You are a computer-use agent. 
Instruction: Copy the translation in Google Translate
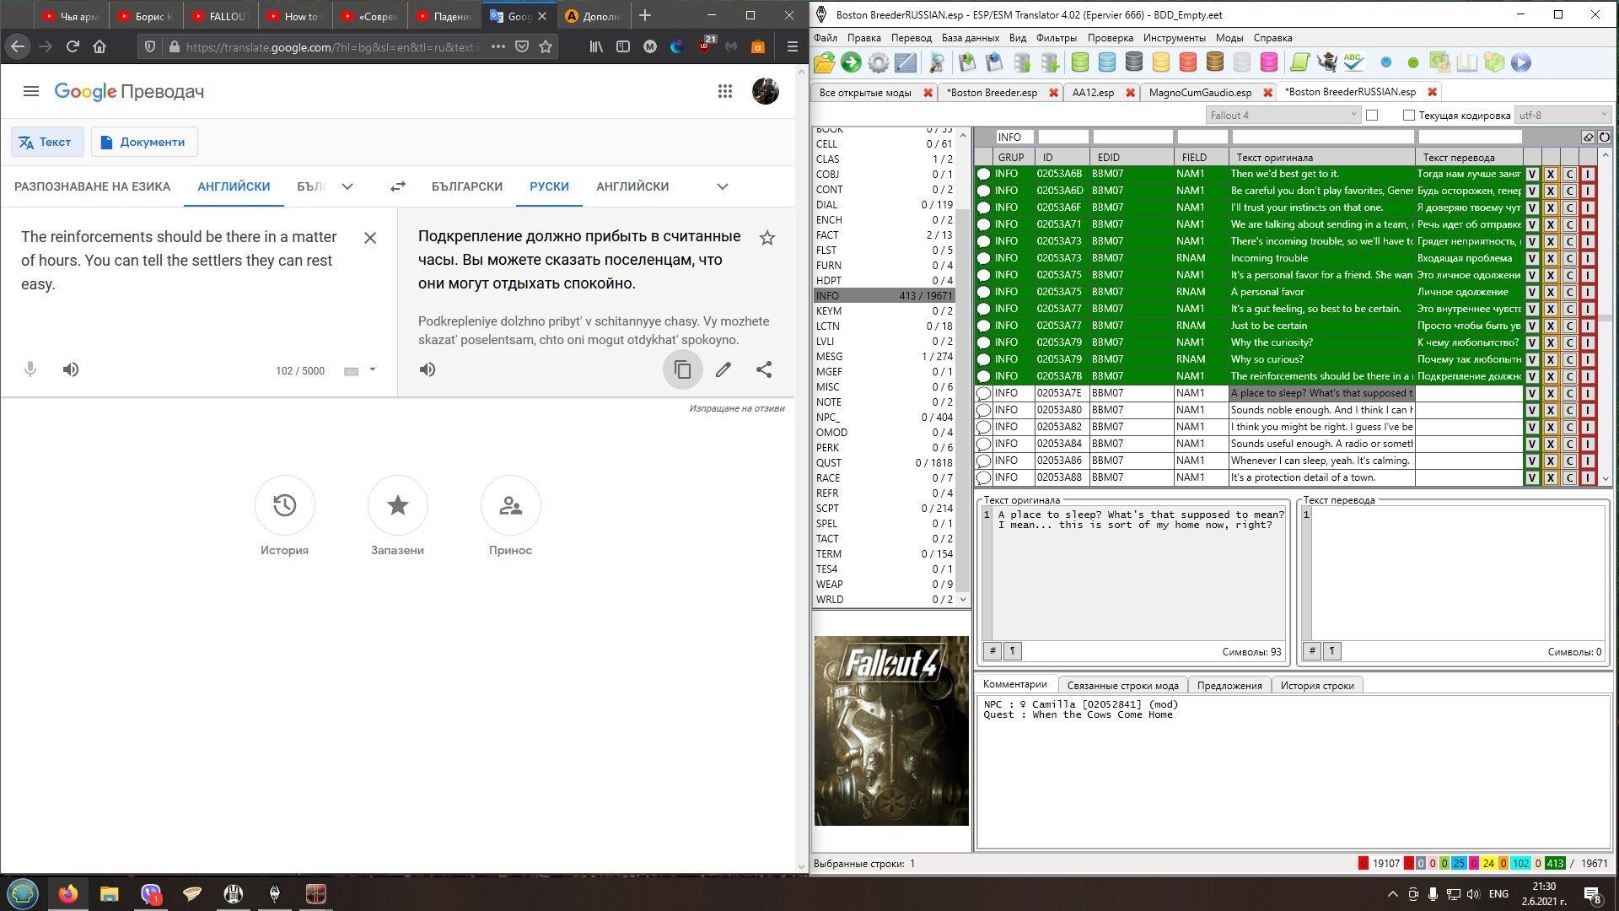pyautogui.click(x=682, y=369)
